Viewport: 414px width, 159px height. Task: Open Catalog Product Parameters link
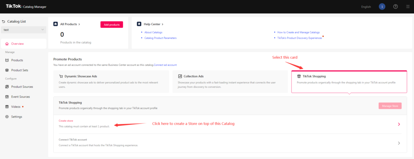point(161,38)
